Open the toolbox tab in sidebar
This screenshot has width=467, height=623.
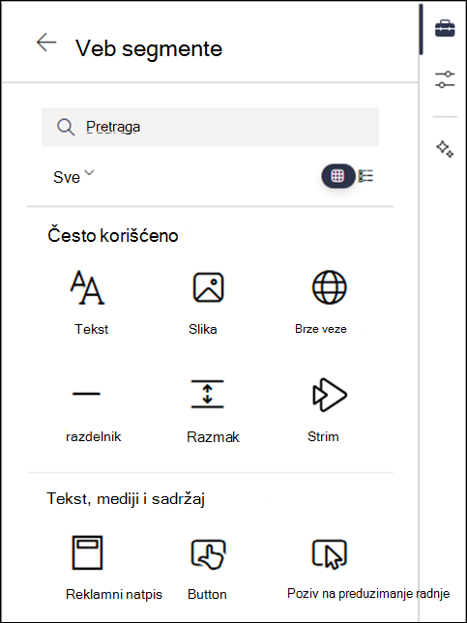(x=445, y=29)
